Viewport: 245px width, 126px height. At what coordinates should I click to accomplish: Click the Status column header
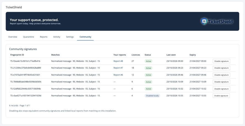[x=148, y=55]
